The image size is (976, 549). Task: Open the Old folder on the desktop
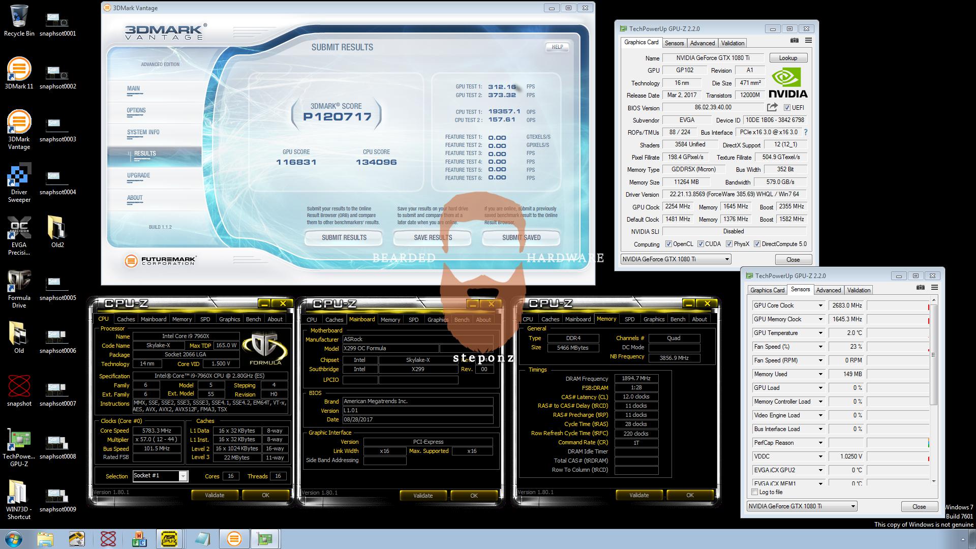19,338
